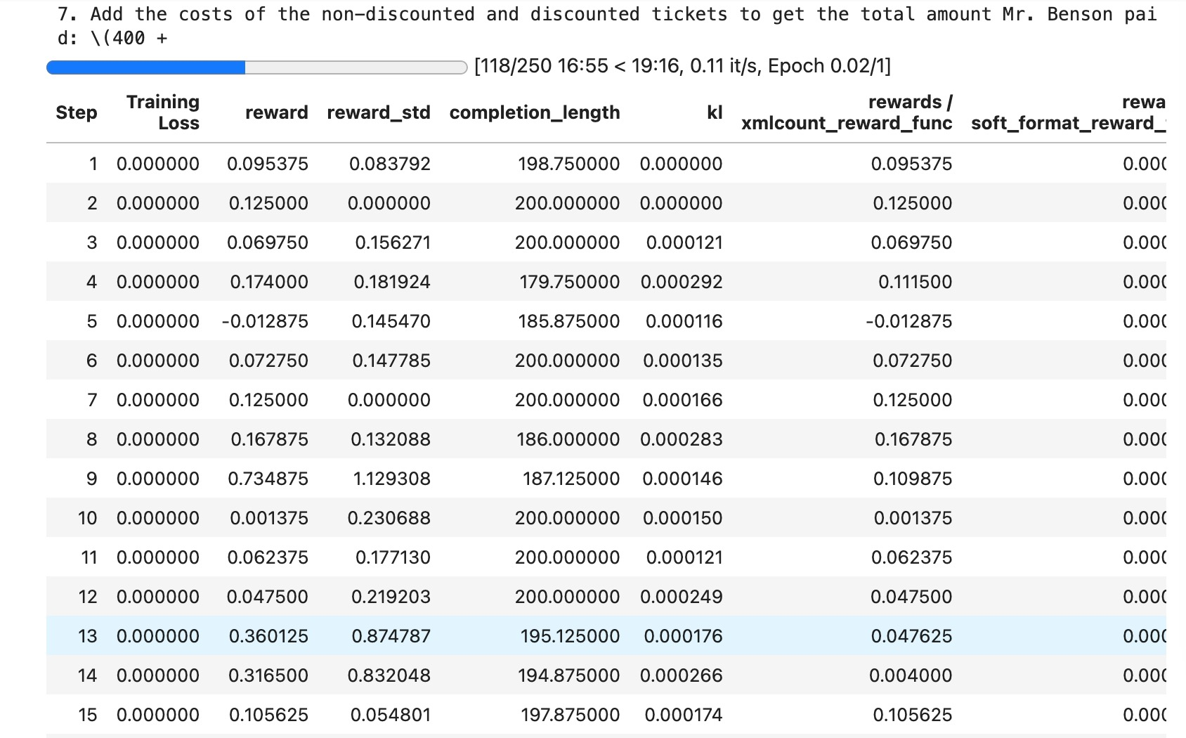Click the reward_std column header

coord(379,112)
